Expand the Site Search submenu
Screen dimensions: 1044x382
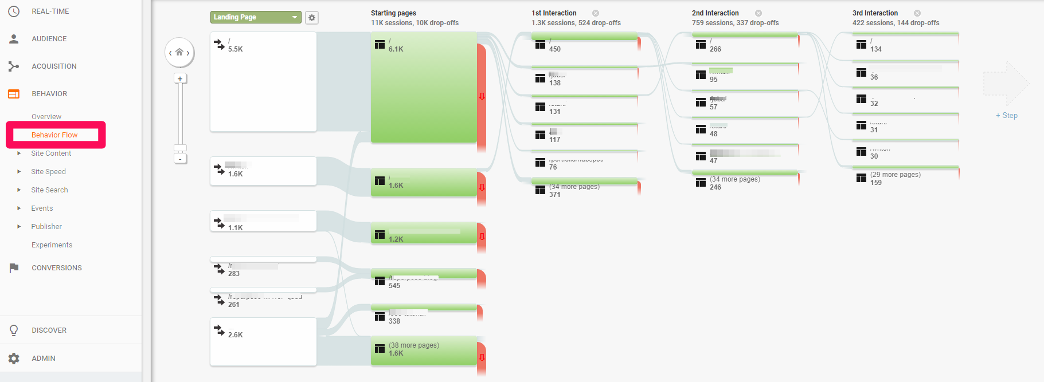click(49, 190)
